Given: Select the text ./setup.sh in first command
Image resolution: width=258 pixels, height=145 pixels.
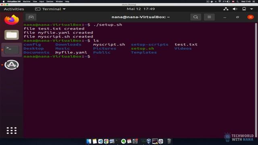Looking at the screenshot, I should [x=108, y=25].
